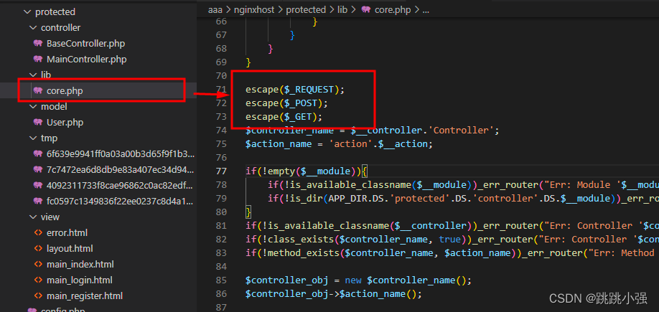Viewport: 659px width, 312px height.
Task: Open tmp file starting with 7c7472ea6d
Action: point(121,170)
